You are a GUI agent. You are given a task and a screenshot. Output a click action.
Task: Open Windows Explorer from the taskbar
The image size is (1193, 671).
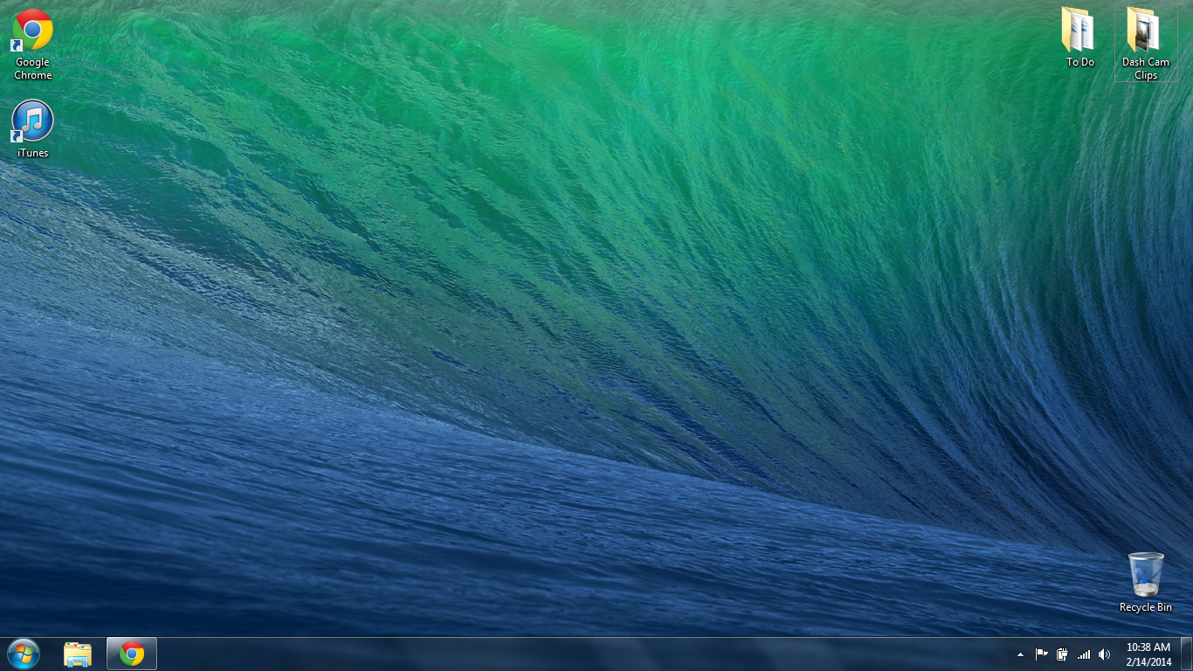[78, 654]
